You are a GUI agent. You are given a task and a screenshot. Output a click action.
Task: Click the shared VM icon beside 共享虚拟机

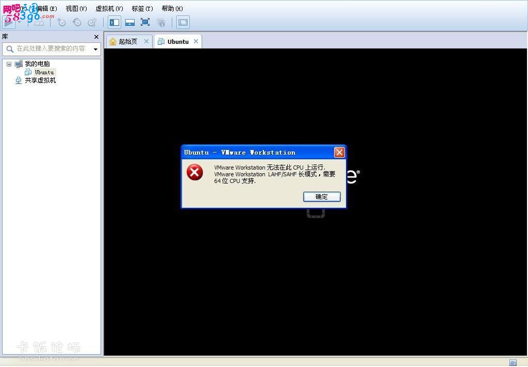pyautogui.click(x=19, y=80)
